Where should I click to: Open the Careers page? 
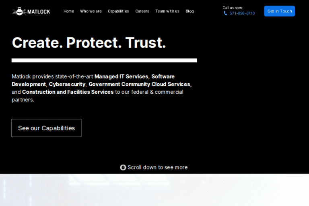142,11
